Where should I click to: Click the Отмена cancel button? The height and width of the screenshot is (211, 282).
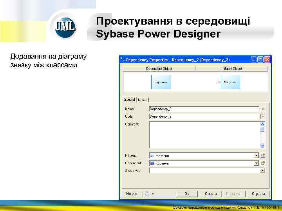(x=211, y=194)
